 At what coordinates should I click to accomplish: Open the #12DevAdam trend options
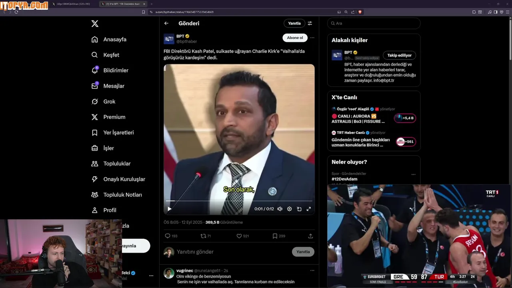pyautogui.click(x=414, y=174)
